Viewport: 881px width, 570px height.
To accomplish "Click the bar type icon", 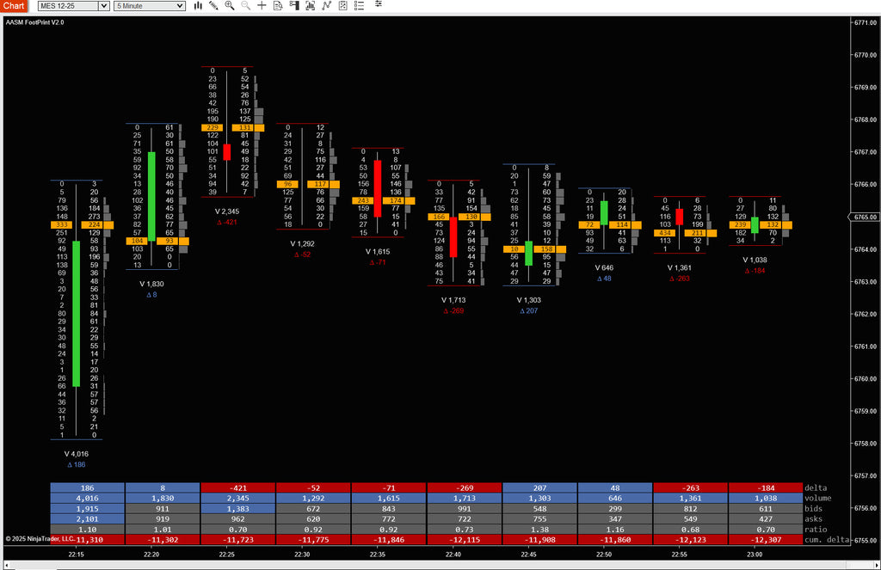I will point(198,6).
